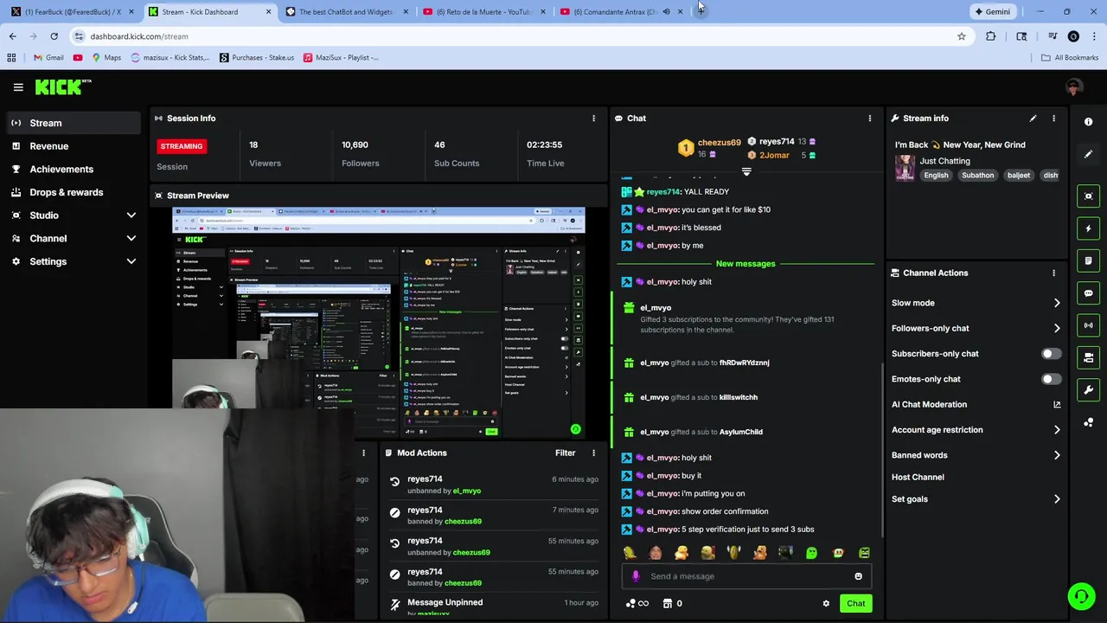Open the green support headset bubble
Screen dimensions: 1107x623
(x=1081, y=596)
